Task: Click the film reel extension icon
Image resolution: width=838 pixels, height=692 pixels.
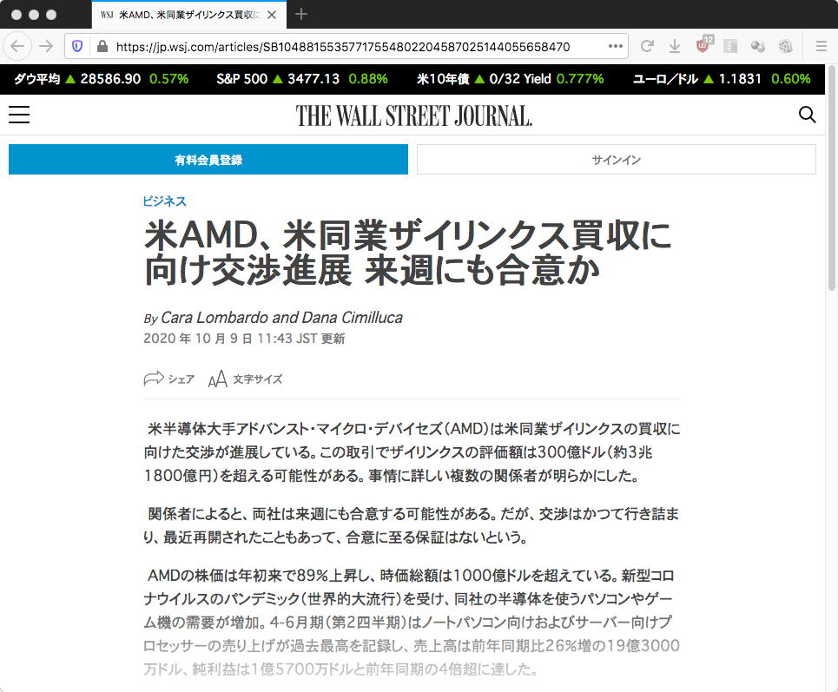Action: pyautogui.click(x=785, y=47)
